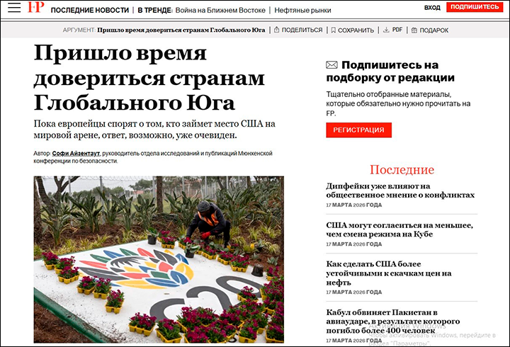Viewport: 510px width, 347px height.
Task: Open author link Софи Айзентаут
Action: (76, 153)
